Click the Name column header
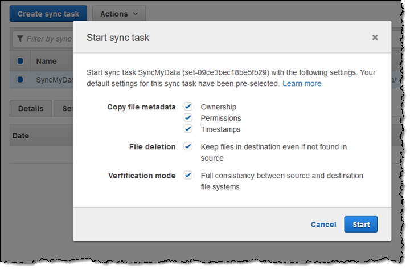This screenshot has height=269, width=410. [x=46, y=61]
